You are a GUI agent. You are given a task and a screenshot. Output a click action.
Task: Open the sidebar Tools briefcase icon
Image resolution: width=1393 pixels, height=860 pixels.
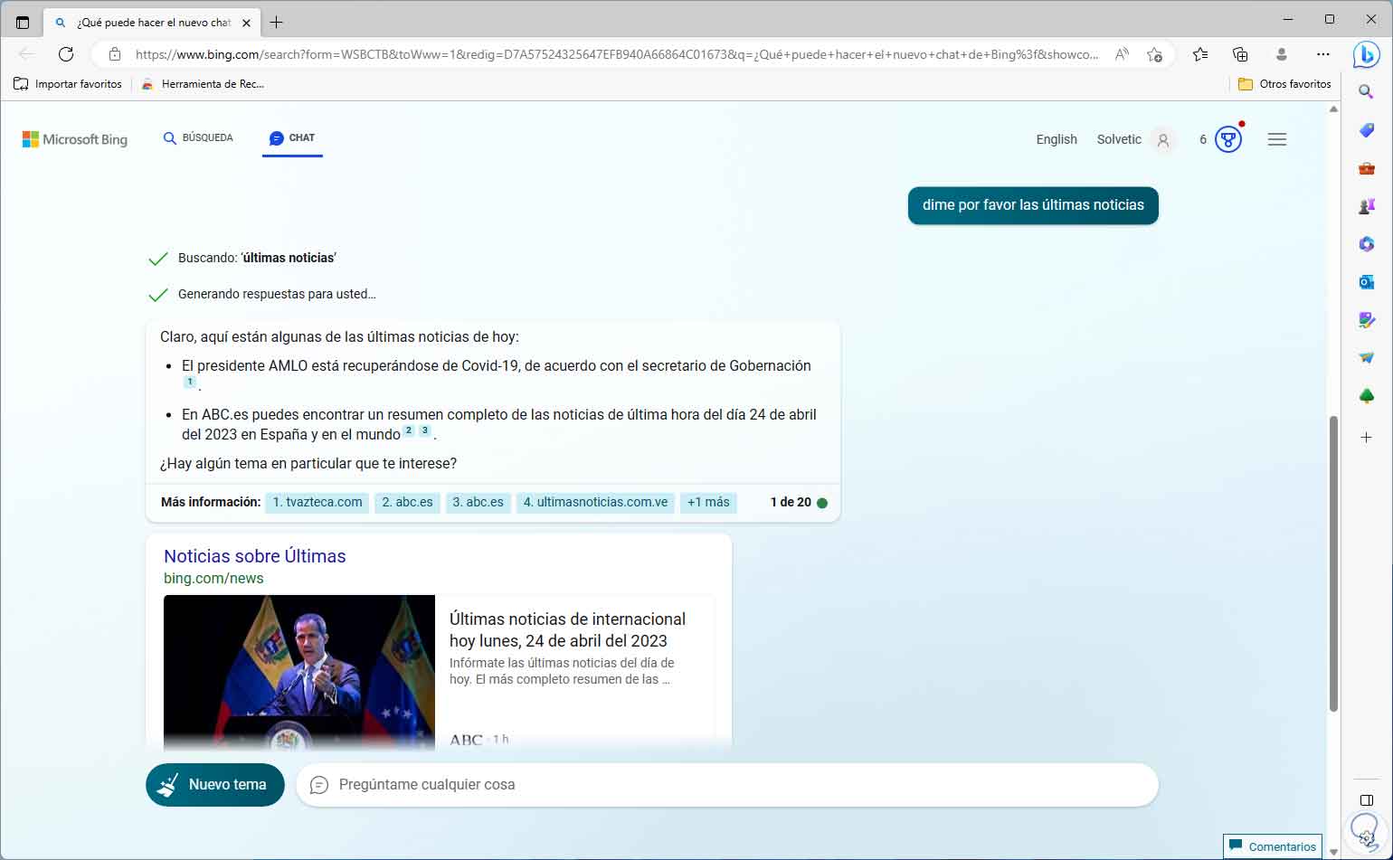click(x=1366, y=168)
